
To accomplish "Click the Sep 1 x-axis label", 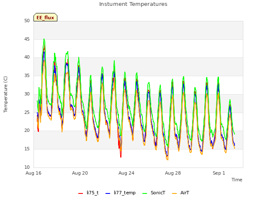I will pyautogui.click(x=219, y=173).
